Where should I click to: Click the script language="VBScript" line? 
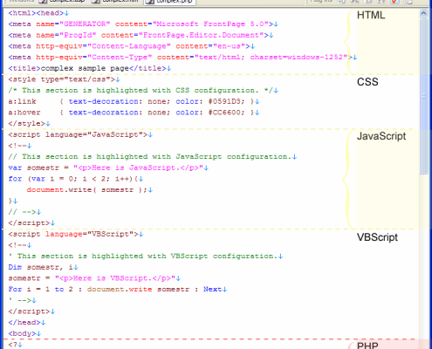[x=76, y=234]
